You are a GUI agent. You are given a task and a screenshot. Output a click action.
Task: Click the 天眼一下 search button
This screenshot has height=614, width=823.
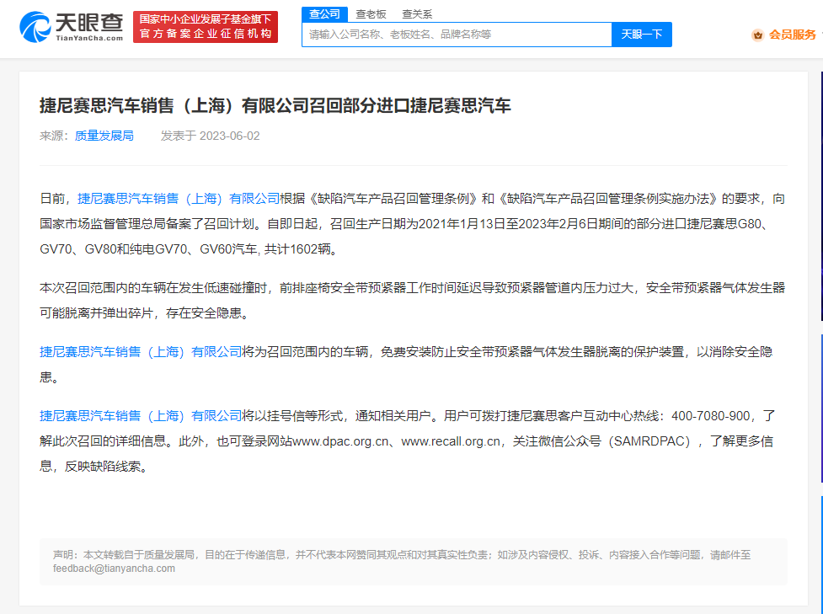coord(641,35)
